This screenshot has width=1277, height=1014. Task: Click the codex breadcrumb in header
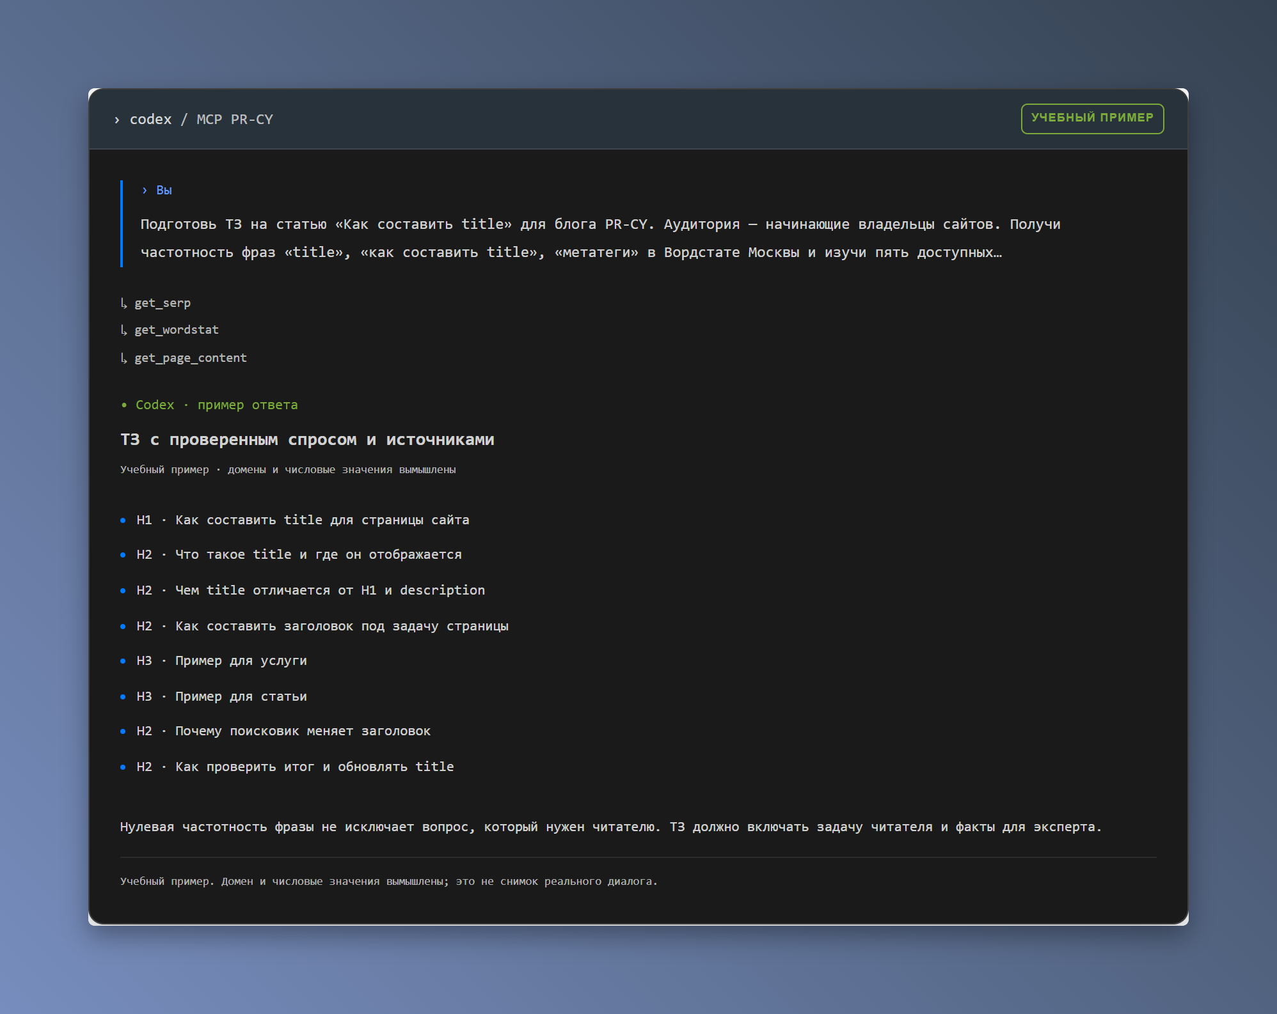pos(150,120)
